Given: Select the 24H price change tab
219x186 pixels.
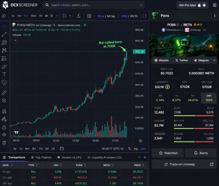Looking at the screenshot, I should coord(209,98).
